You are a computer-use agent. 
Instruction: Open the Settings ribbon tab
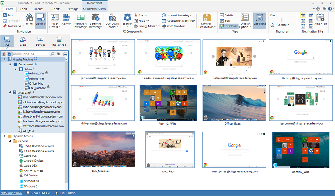pyautogui.click(x=73, y=9)
